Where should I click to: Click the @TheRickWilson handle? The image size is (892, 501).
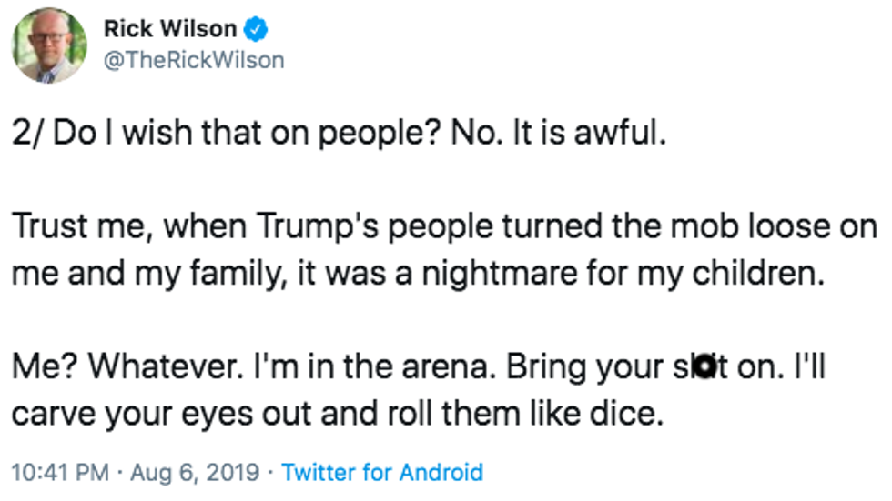click(x=194, y=60)
